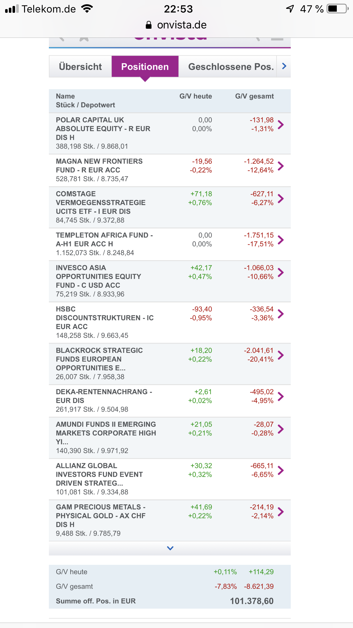
Task: Switch to the Geschlossene Pos. tab
Action: point(231,67)
